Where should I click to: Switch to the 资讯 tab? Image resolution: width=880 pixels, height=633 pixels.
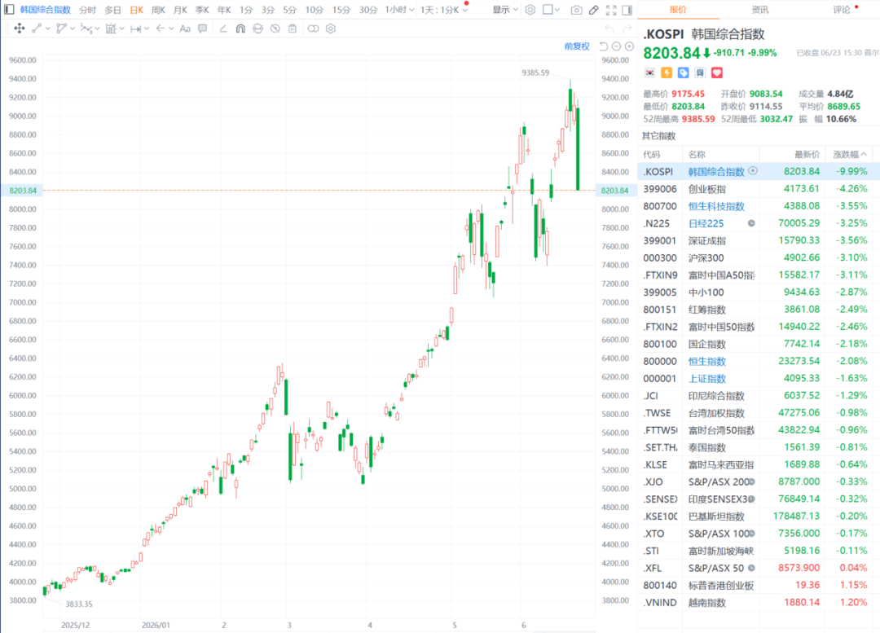click(x=760, y=10)
